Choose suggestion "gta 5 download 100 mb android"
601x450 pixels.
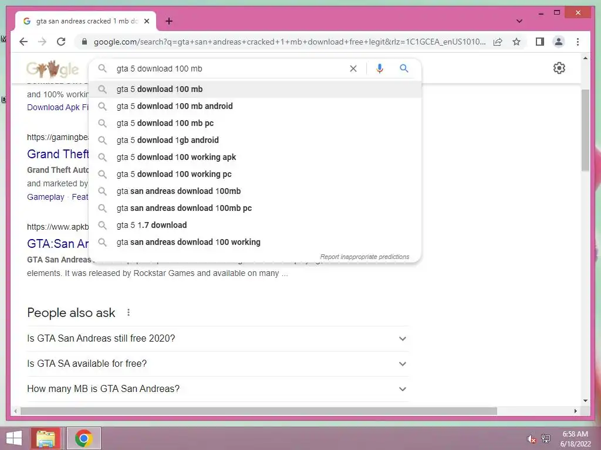coord(255,106)
